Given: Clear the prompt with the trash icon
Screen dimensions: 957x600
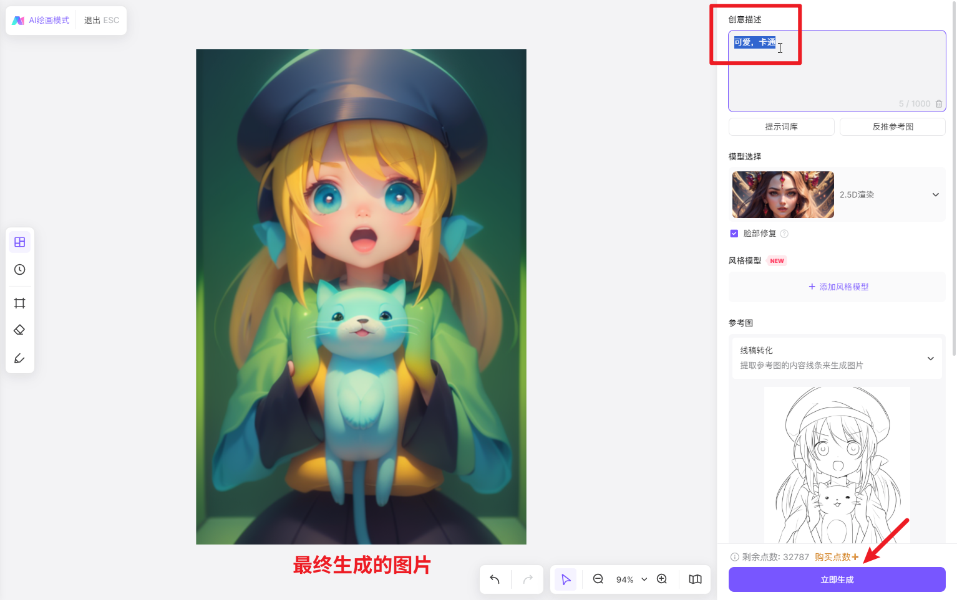Looking at the screenshot, I should 939,104.
